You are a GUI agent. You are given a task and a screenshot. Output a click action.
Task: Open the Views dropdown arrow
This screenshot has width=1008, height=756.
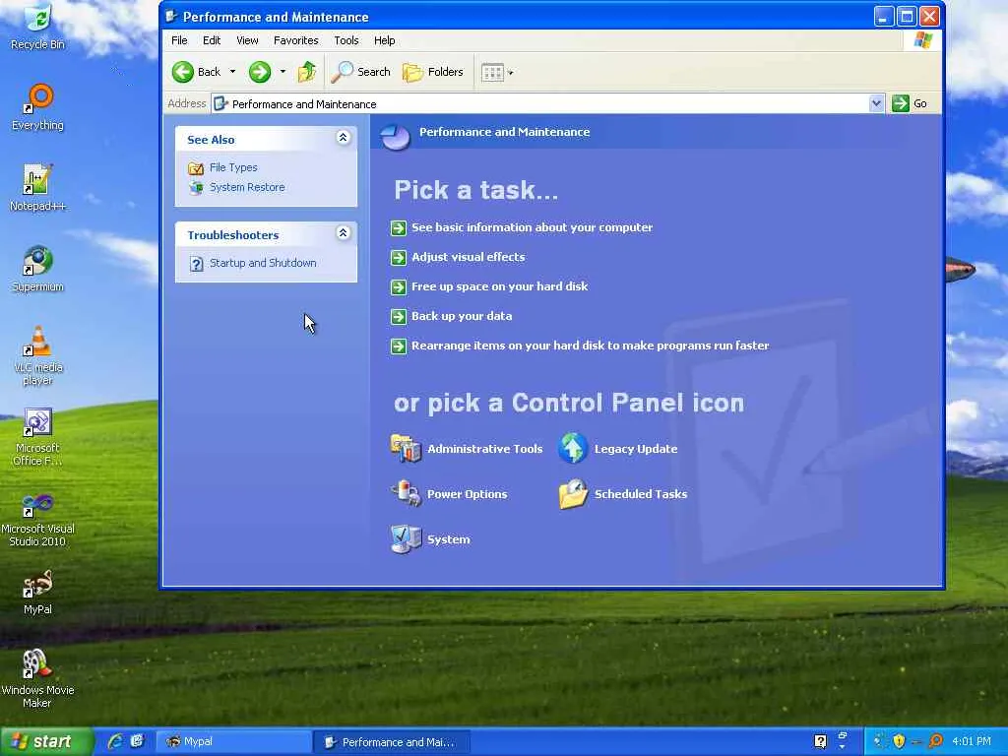[x=511, y=73]
